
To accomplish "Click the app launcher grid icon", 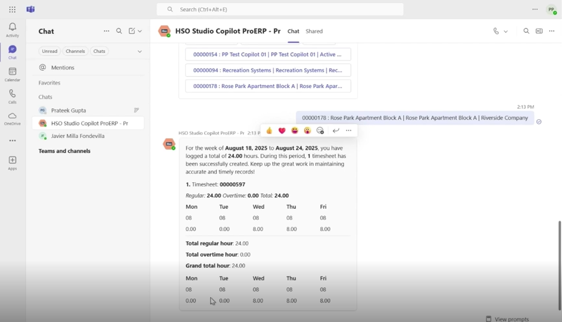I will pos(12,9).
